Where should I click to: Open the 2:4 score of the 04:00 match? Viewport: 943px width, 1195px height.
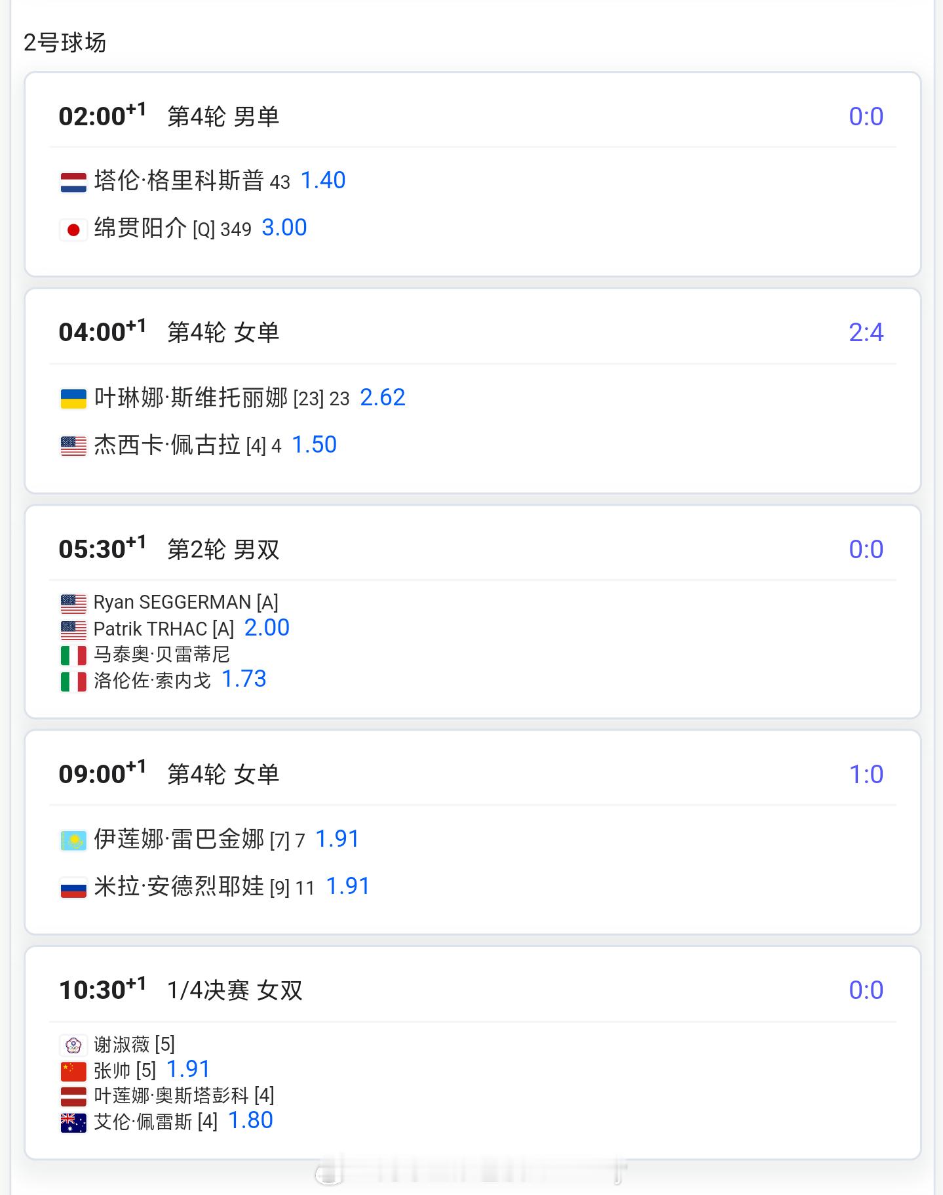[x=866, y=333]
